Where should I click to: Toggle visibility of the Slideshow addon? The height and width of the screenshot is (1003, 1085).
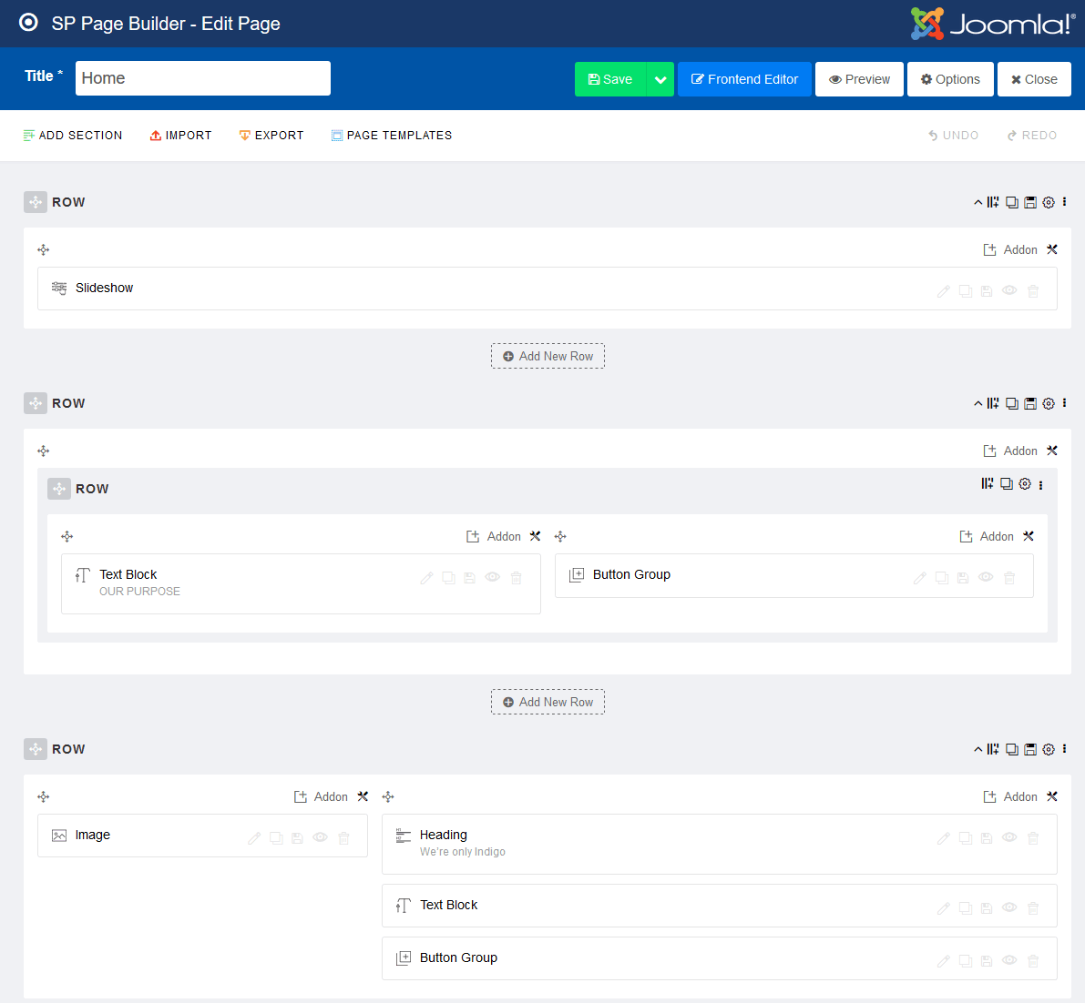click(x=1009, y=290)
